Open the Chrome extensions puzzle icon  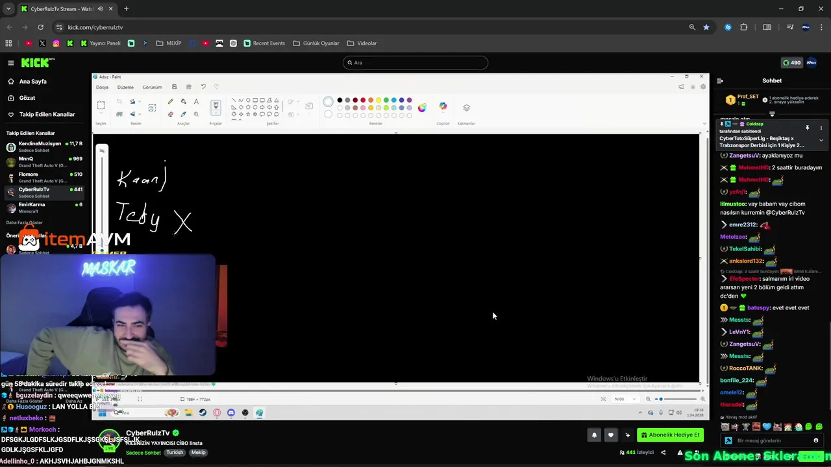pyautogui.click(x=744, y=27)
